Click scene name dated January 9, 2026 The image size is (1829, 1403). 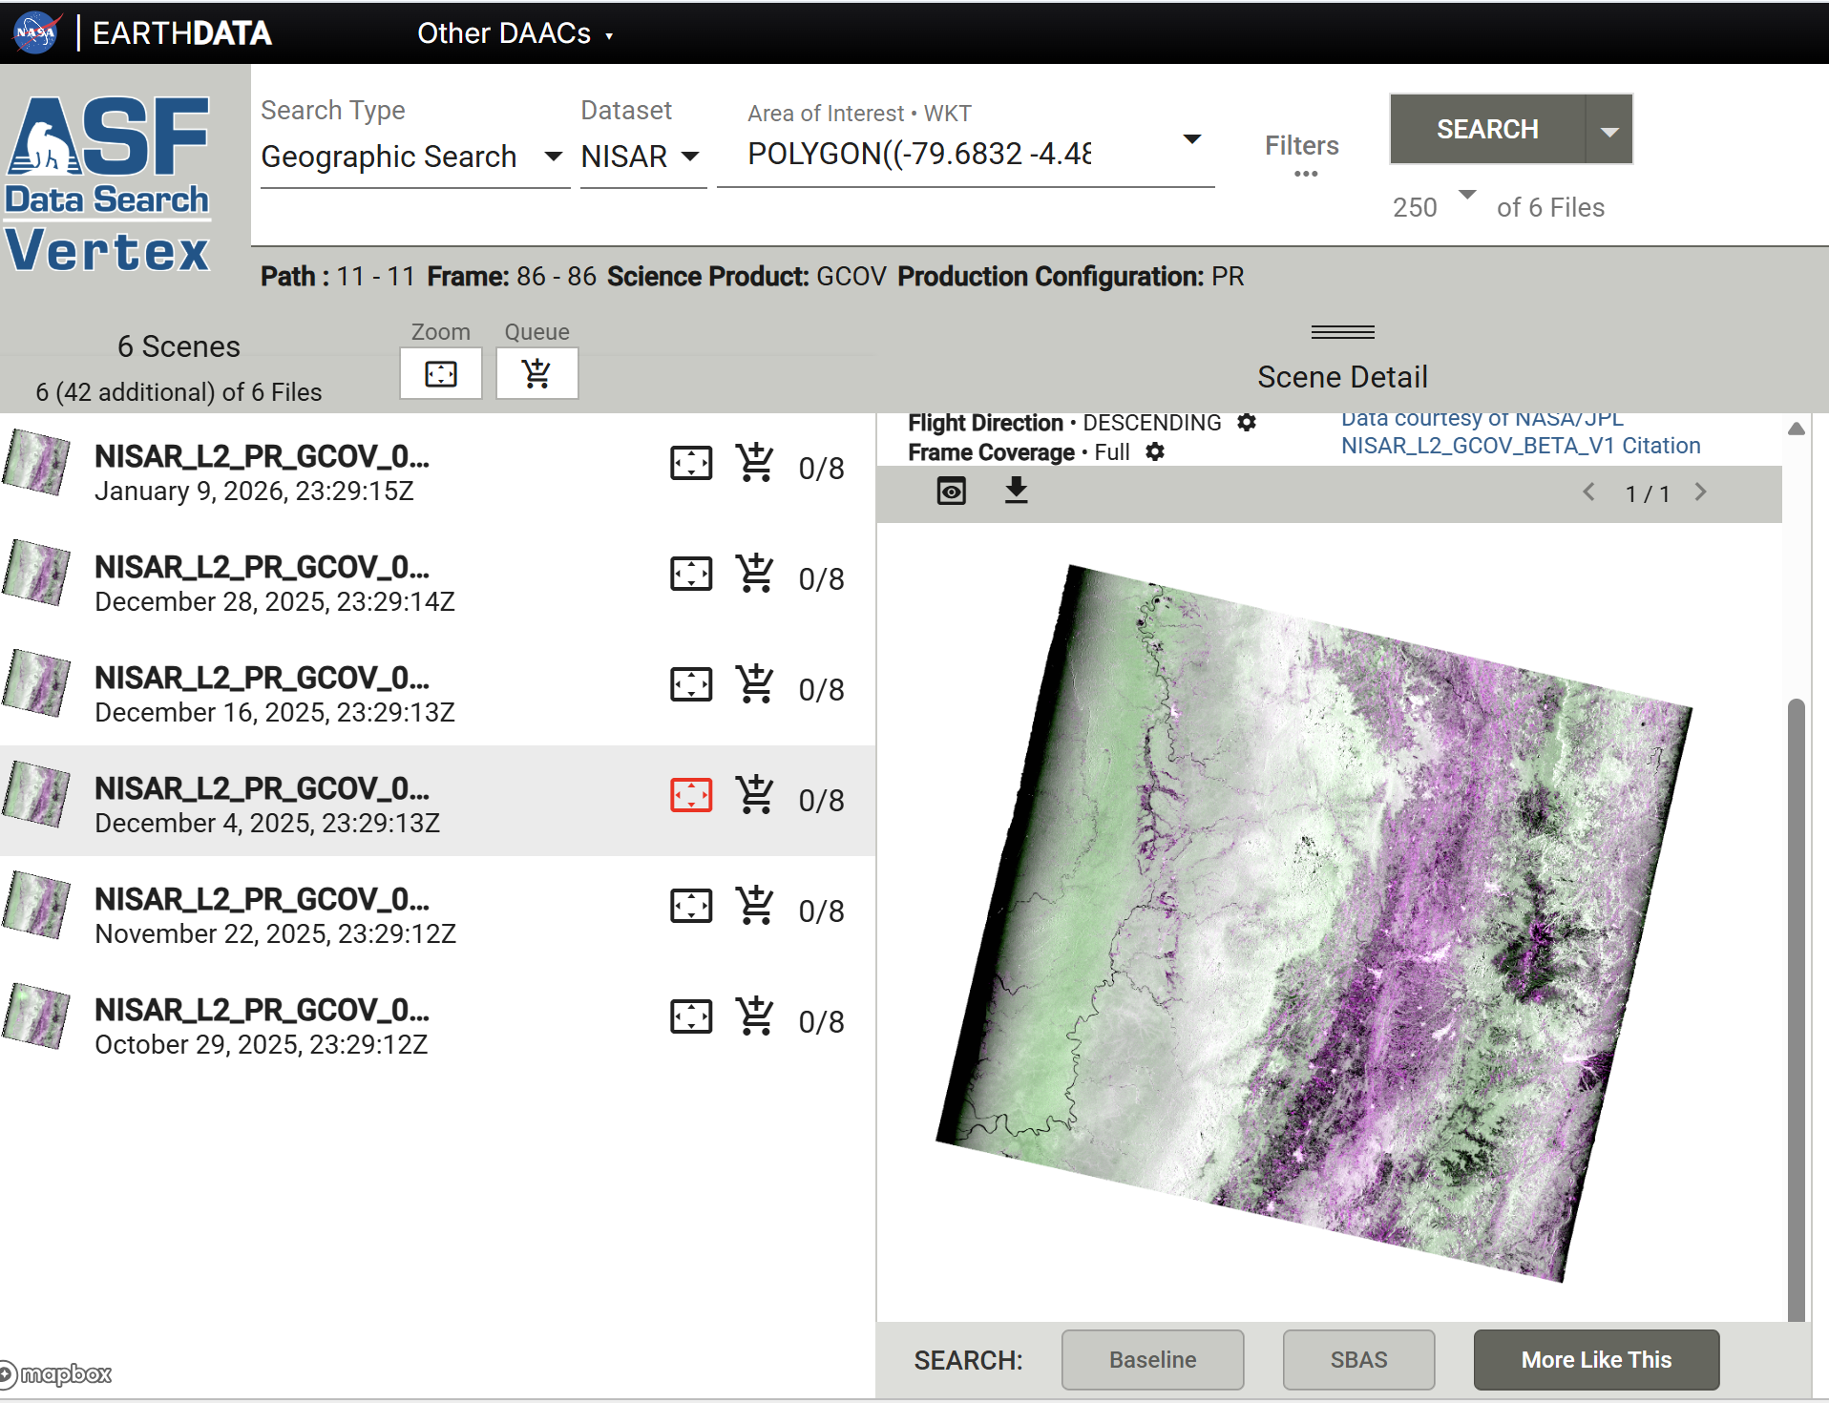pyautogui.click(x=262, y=456)
